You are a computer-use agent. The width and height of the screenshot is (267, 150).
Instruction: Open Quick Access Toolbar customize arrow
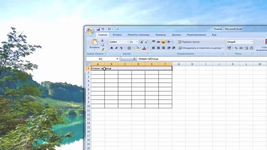[118, 29]
